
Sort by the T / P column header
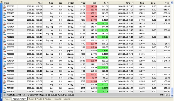coord(103,3)
